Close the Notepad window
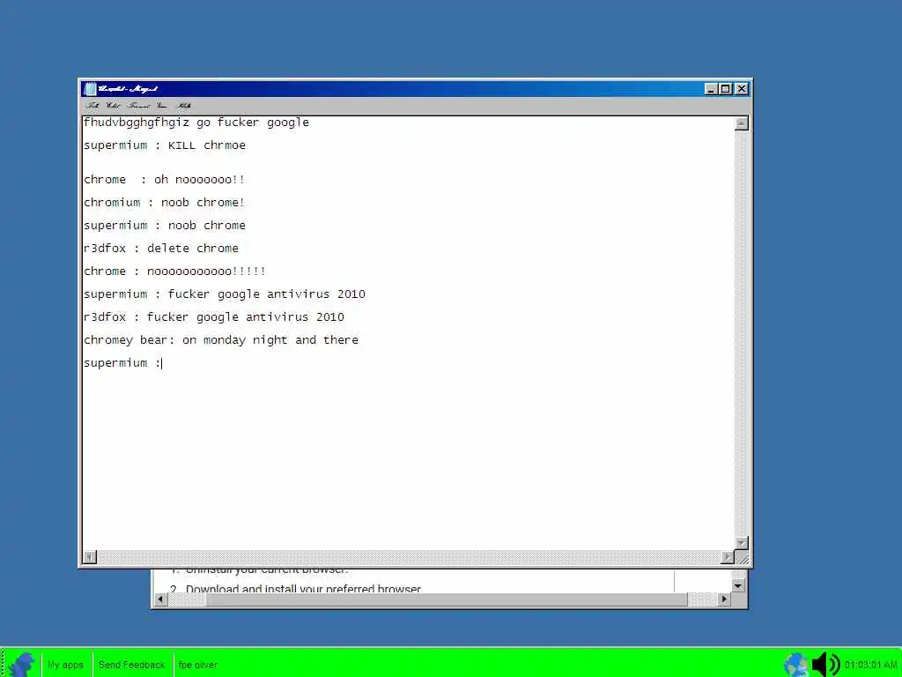This screenshot has height=677, width=902. pos(742,89)
